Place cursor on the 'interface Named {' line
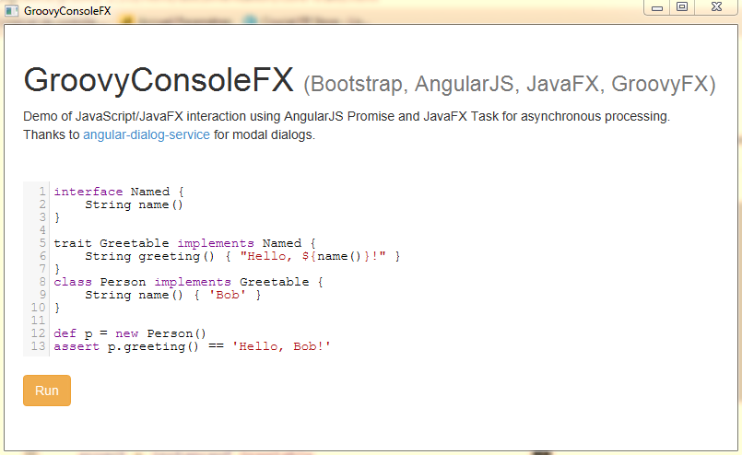742x455 pixels. [119, 192]
